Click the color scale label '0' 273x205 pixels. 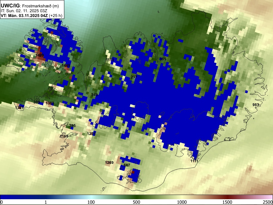(x=2, y=202)
